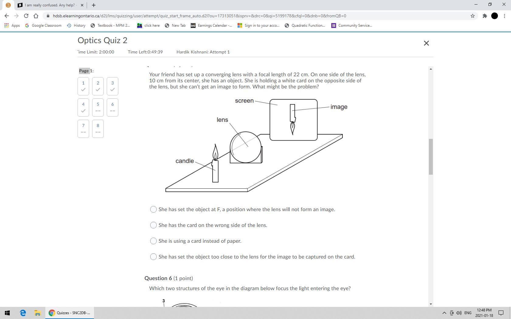Bookmark this page with the star icon
Viewport: 511px width, 319px height.
[473, 16]
